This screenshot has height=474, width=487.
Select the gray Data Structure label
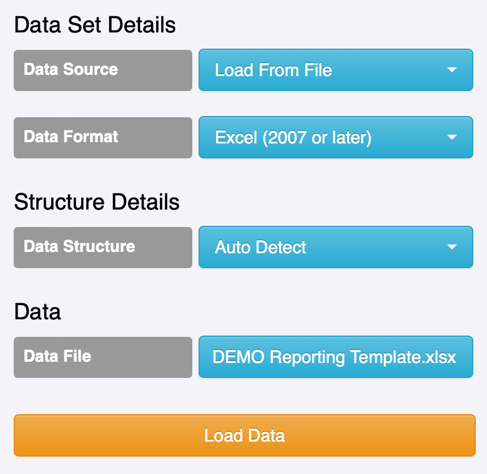[x=102, y=247]
